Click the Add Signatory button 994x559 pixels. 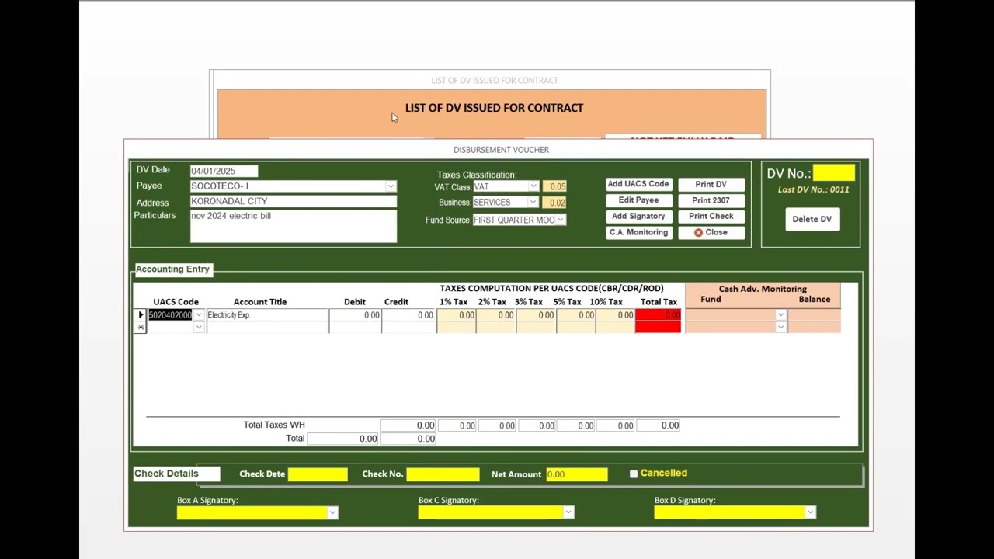(x=638, y=217)
